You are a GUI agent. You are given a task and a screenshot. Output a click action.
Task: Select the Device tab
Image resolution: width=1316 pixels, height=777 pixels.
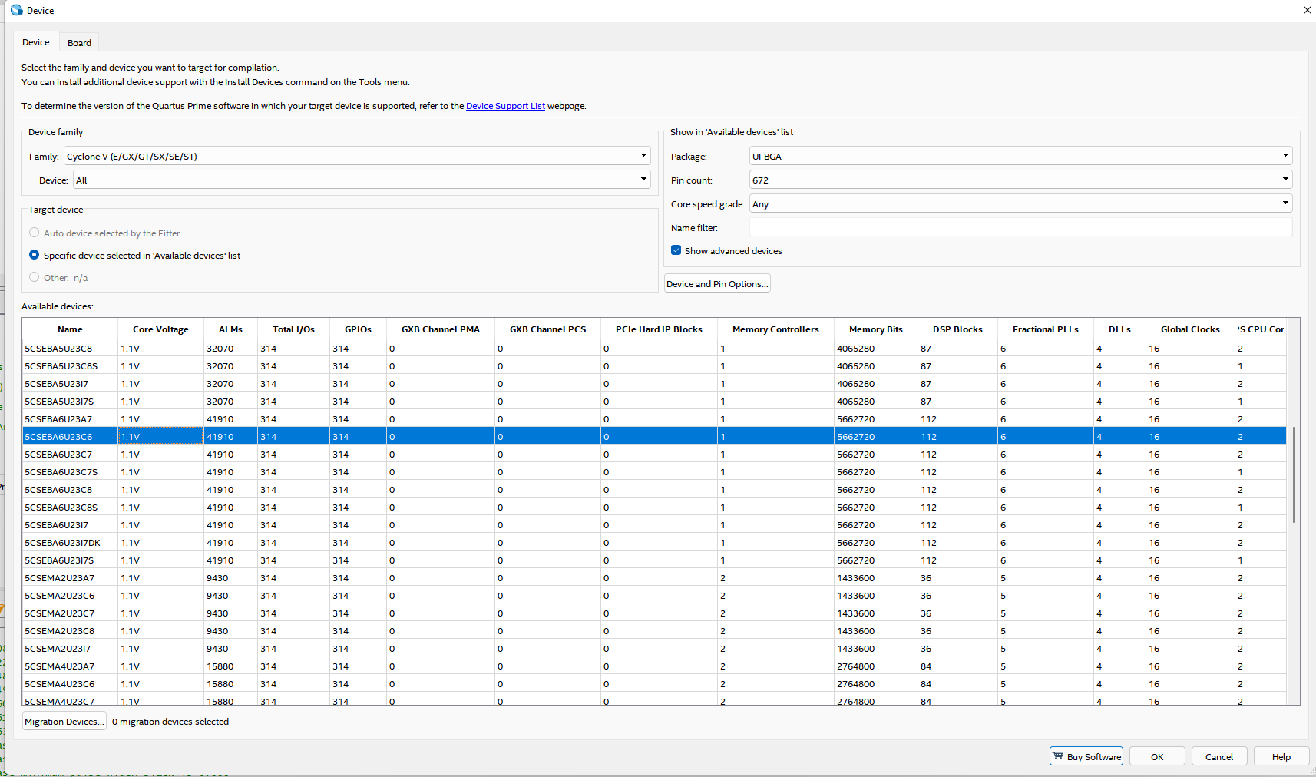(x=35, y=42)
